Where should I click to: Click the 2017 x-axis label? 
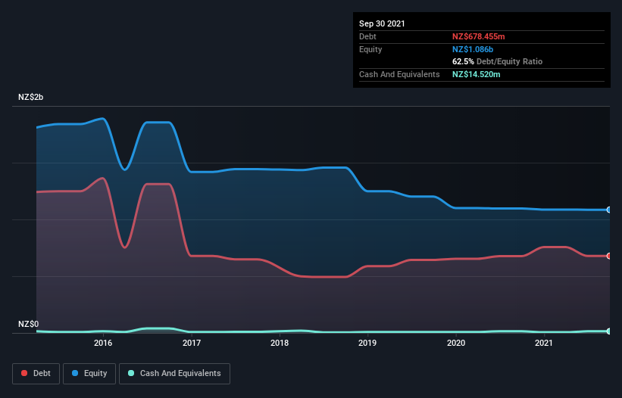coord(192,343)
